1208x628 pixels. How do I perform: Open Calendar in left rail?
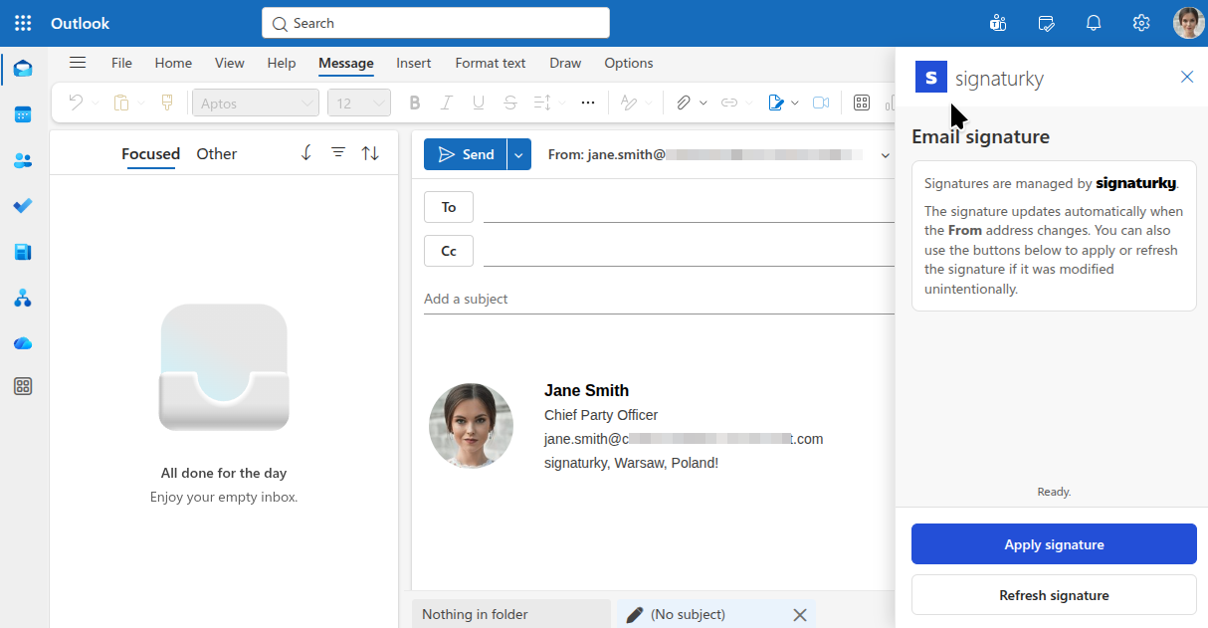[x=23, y=114]
